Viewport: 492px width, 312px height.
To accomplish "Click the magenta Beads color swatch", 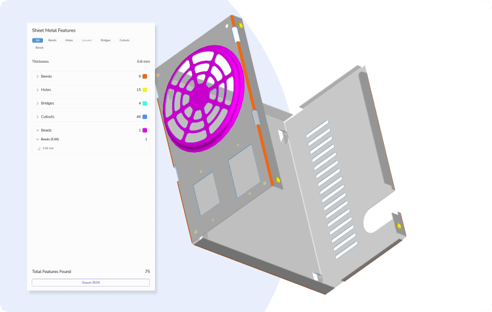I will (145, 130).
